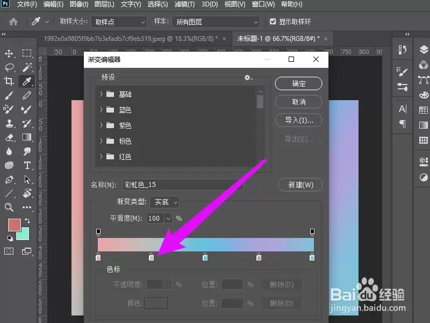
Task: Open the extra tools ellipsis
Action: coord(27,207)
